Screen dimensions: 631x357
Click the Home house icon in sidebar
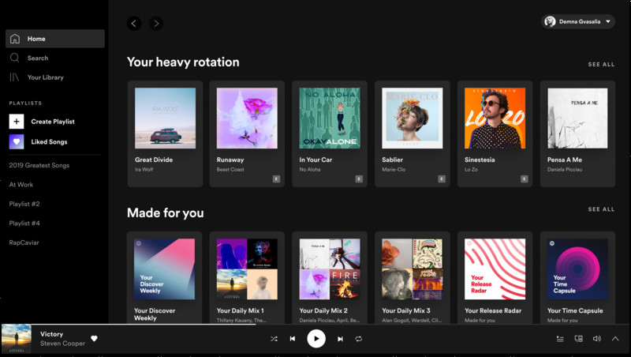click(x=15, y=39)
